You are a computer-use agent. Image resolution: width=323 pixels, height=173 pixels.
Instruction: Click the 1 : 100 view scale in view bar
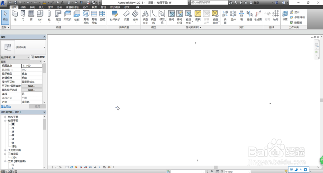[x=57, y=167]
